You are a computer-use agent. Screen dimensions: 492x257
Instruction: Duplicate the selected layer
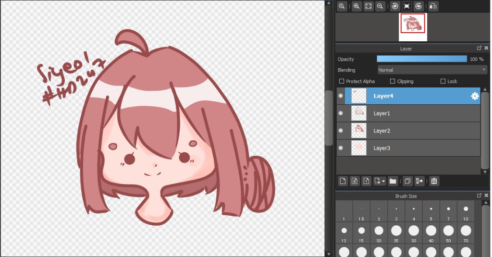coord(407,181)
